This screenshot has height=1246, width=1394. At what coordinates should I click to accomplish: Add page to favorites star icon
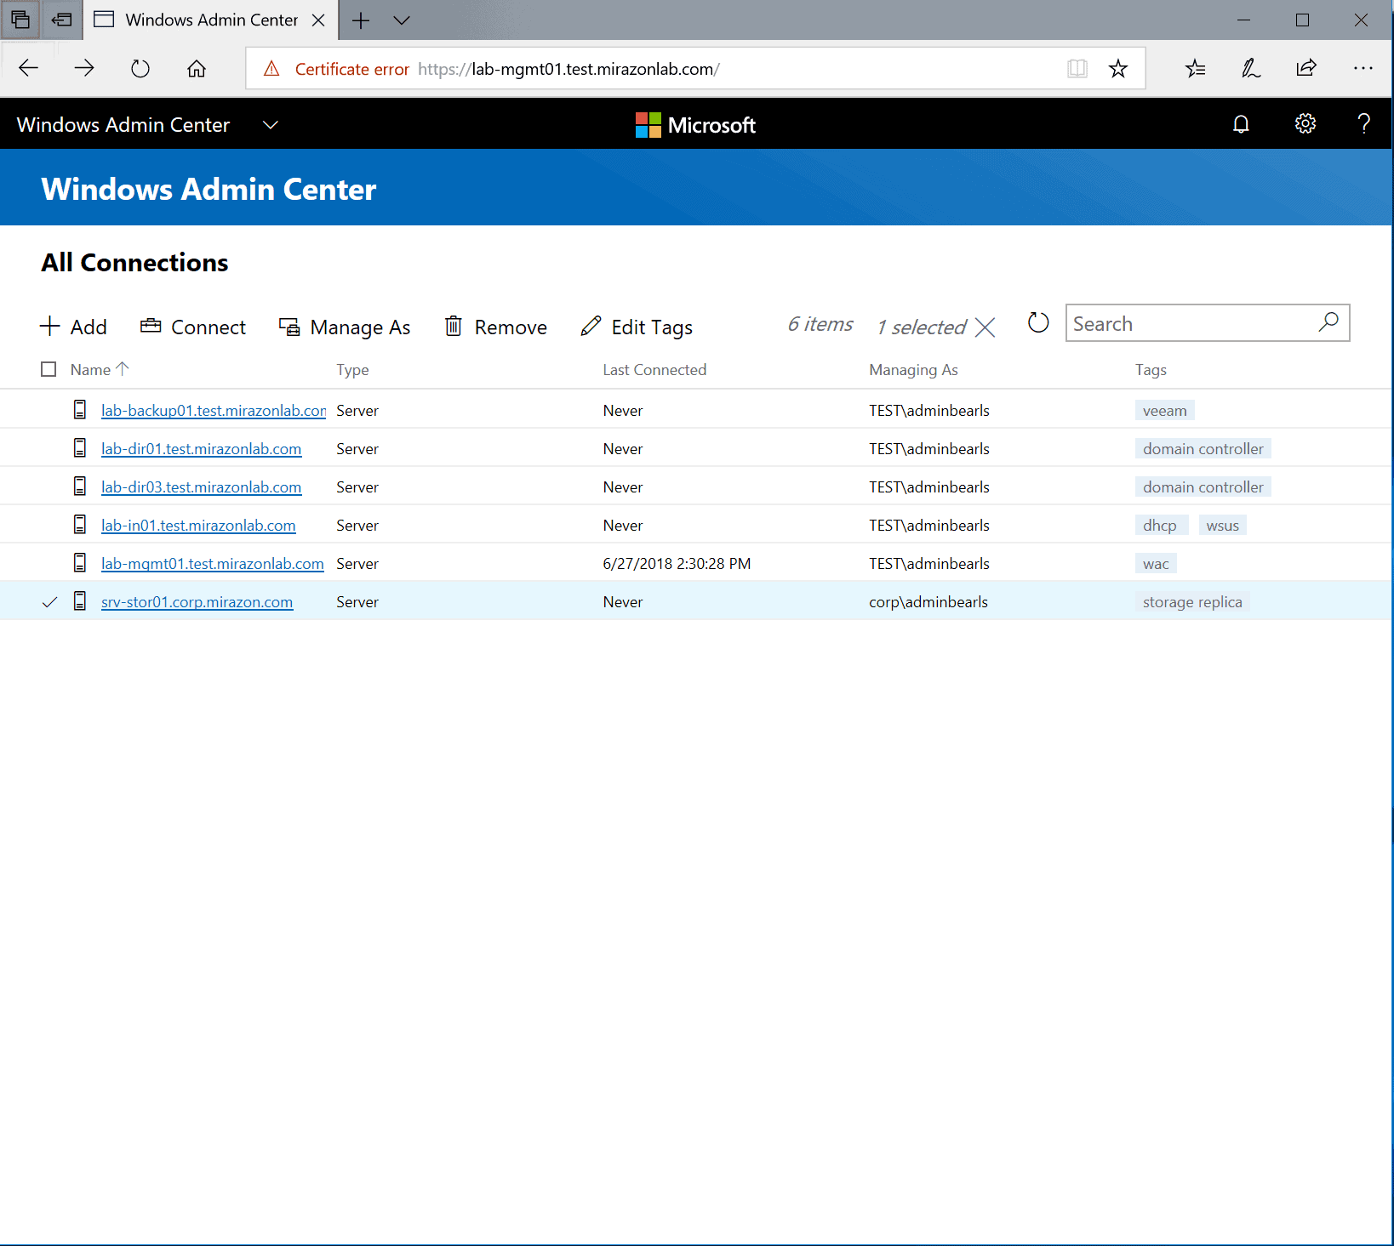(1117, 69)
